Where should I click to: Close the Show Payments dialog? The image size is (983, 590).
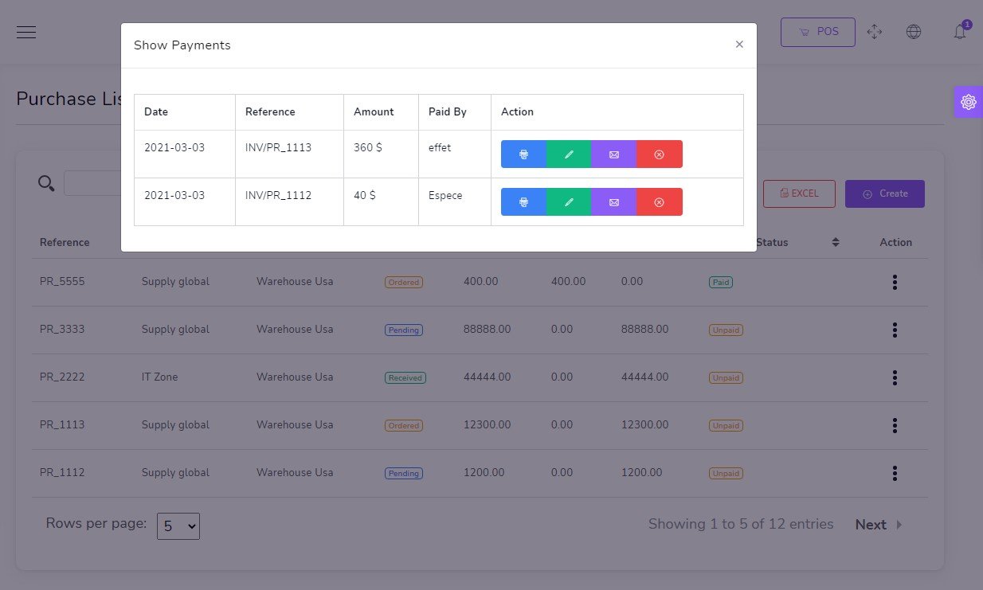[739, 45]
